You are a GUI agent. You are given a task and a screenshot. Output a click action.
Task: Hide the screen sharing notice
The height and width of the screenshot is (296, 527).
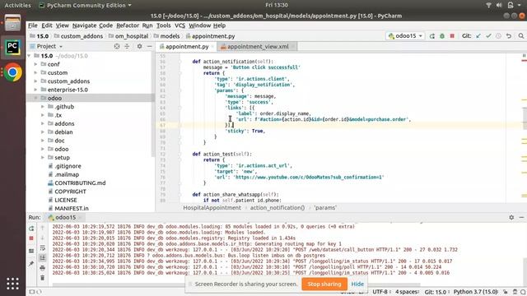click(x=357, y=284)
